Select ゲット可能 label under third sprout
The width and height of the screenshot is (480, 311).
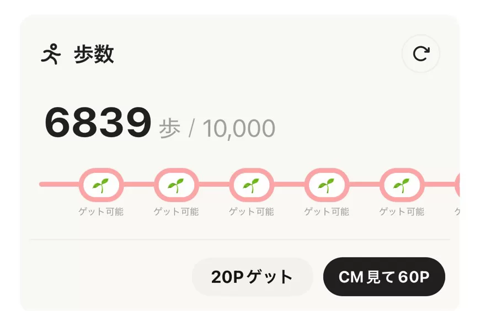(x=251, y=212)
